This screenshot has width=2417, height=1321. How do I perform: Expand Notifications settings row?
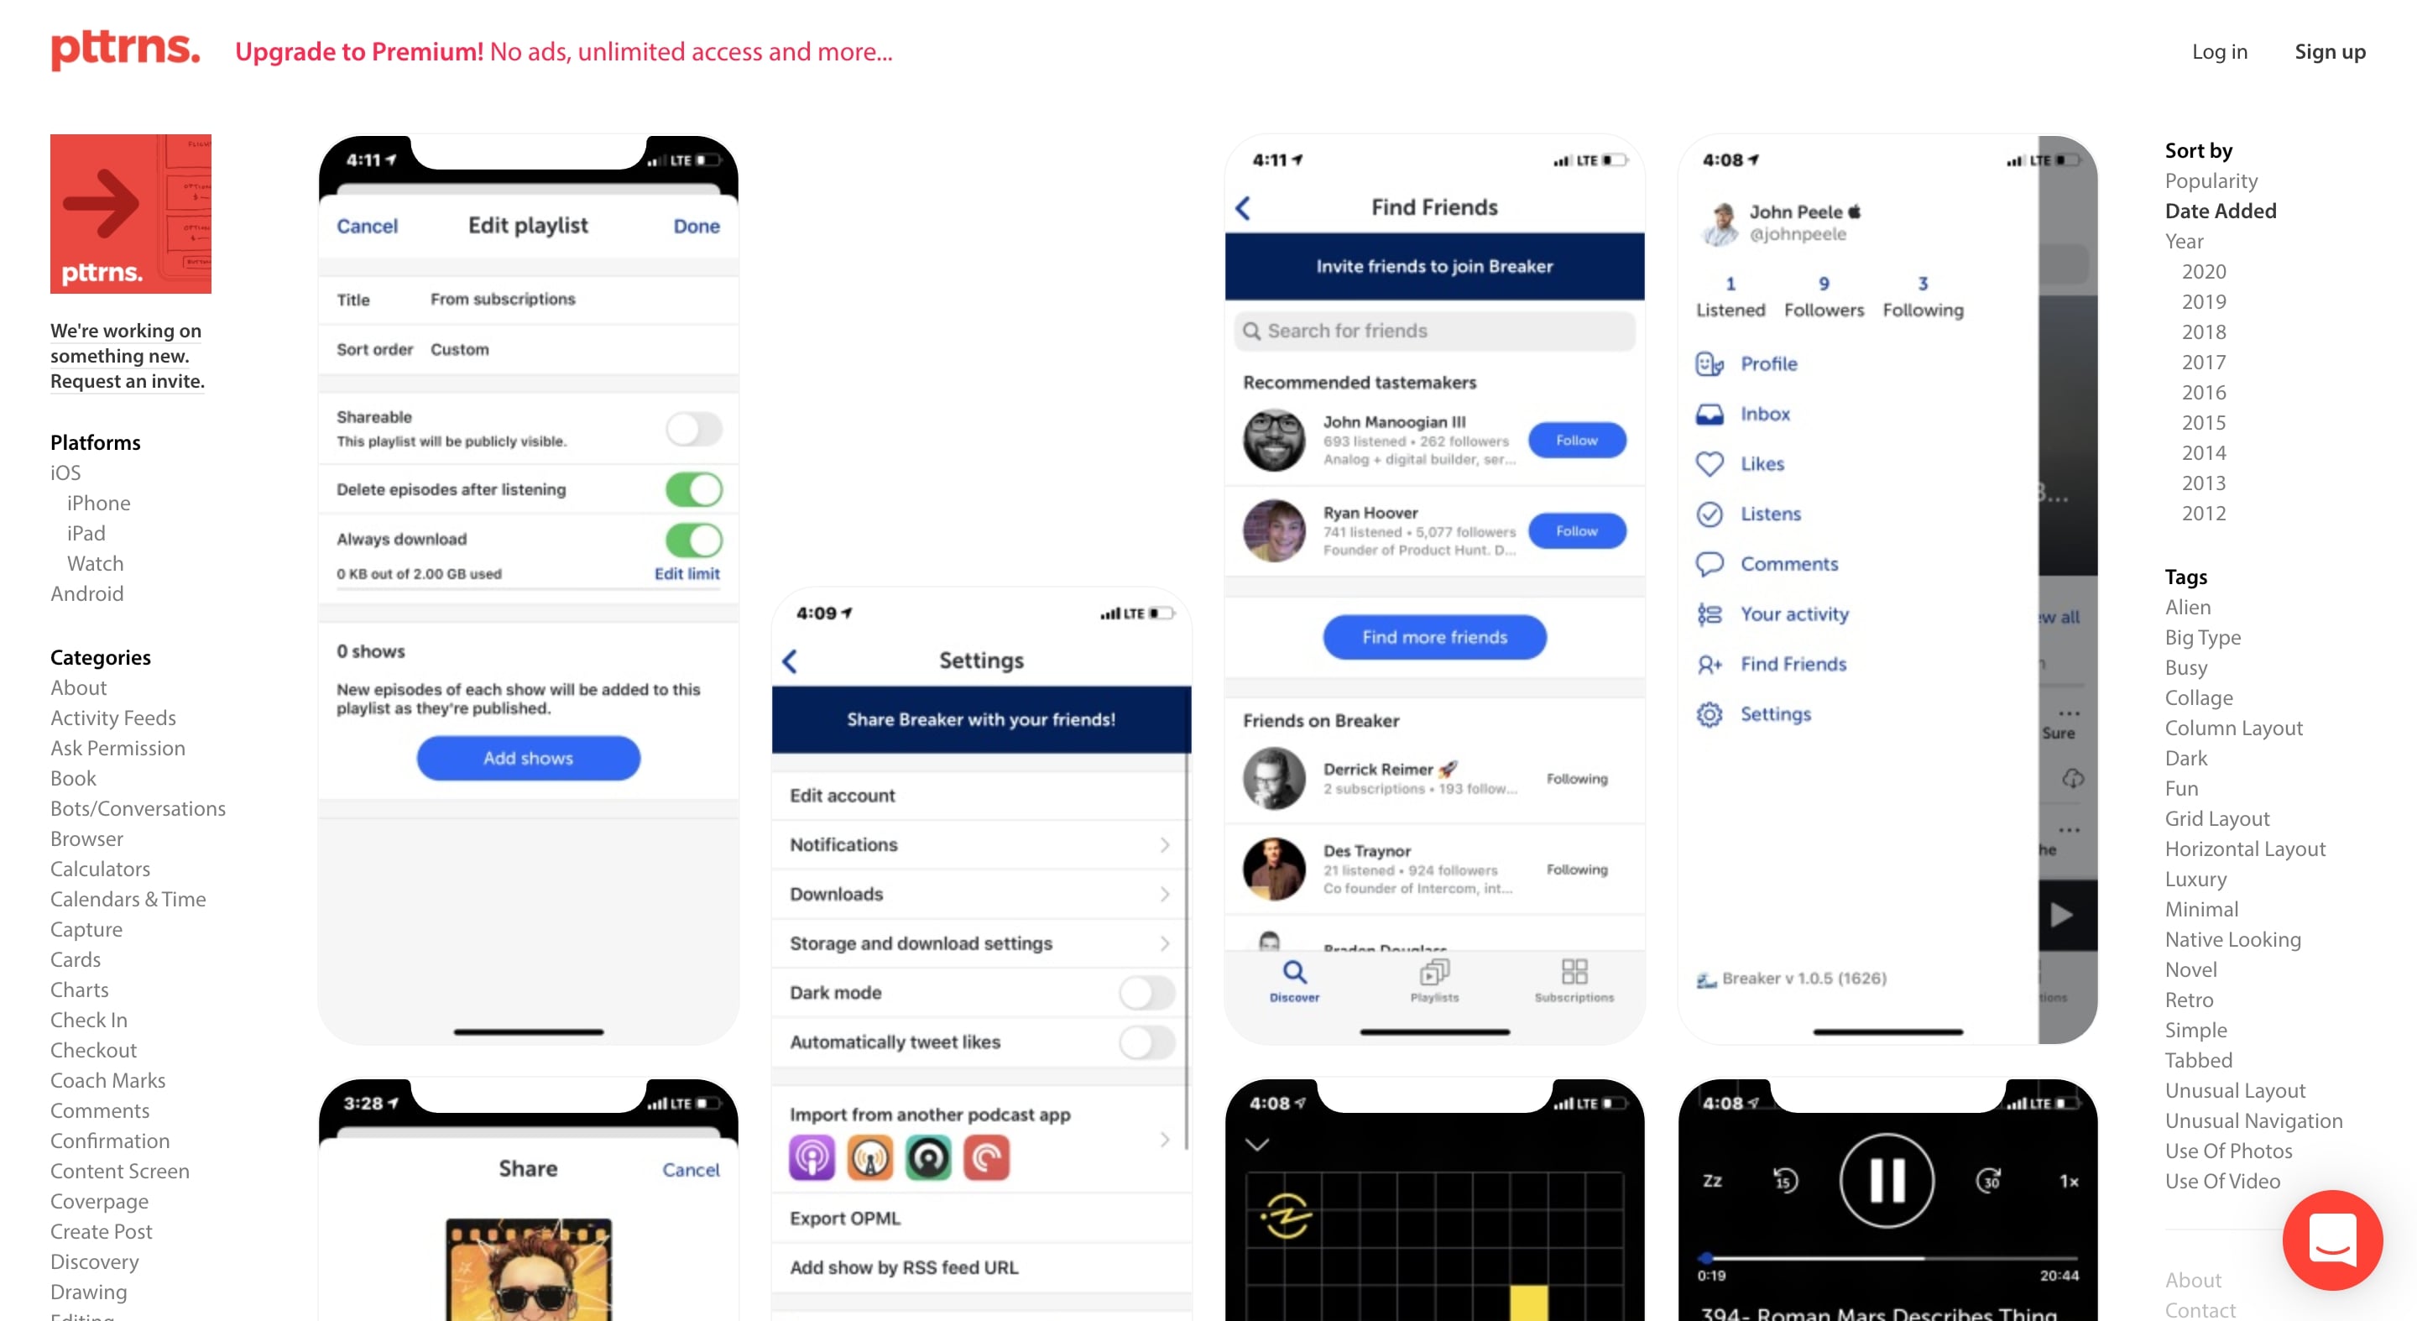click(979, 844)
